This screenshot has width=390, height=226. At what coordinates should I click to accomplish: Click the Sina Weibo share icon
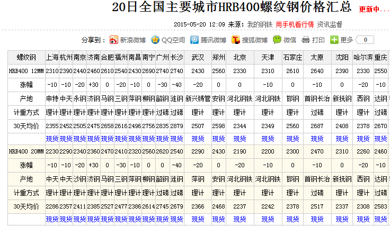[x=114, y=40]
